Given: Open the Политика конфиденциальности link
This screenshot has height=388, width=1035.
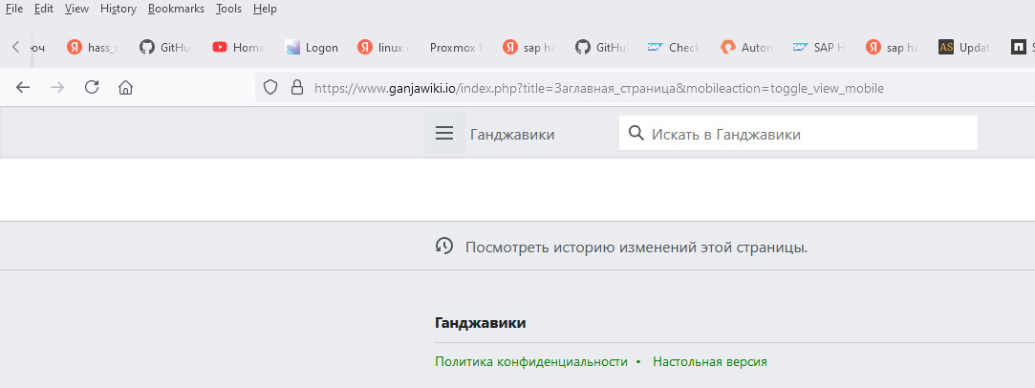Looking at the screenshot, I should click(531, 362).
